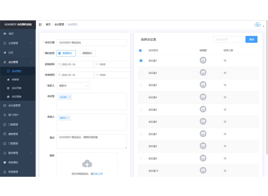268x196 pixels.
Task: Click the 会议室 multi-select box
Action: point(92,101)
